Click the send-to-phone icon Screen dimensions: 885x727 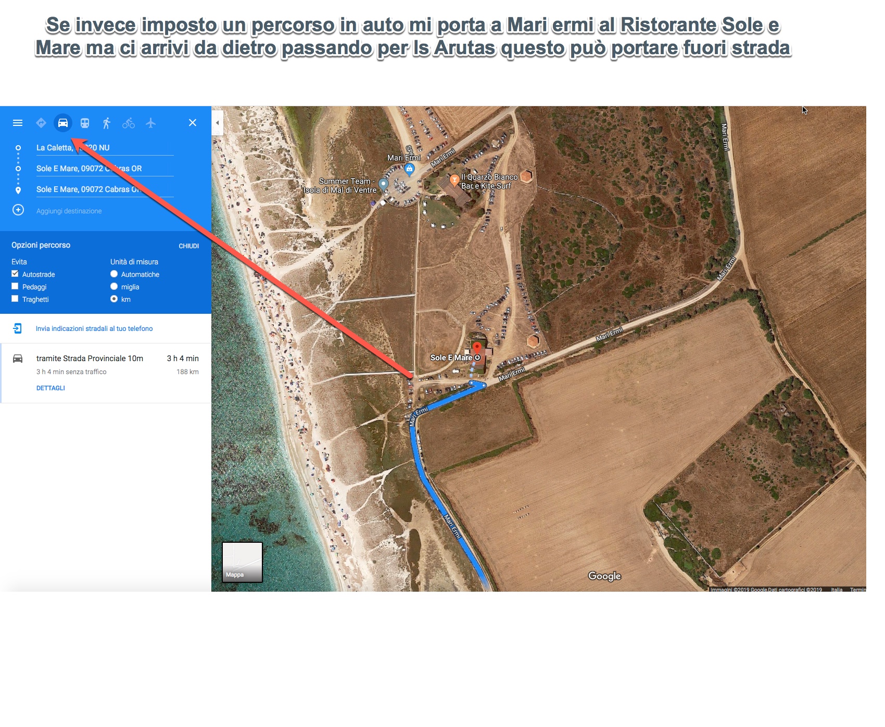[x=18, y=328]
